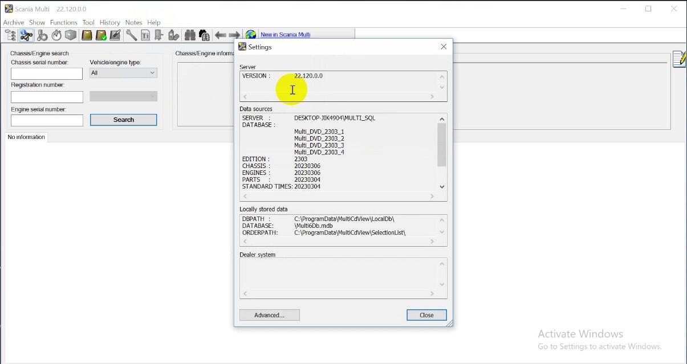
Task: Click the Chassis serial number field
Action: [x=47, y=73]
